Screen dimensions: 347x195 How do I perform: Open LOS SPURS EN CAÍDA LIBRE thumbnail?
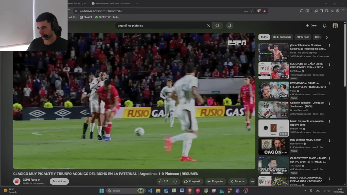(x=274, y=71)
